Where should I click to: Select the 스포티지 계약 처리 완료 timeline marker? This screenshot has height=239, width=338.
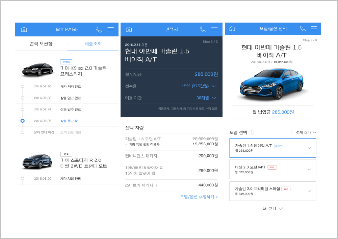22,179
